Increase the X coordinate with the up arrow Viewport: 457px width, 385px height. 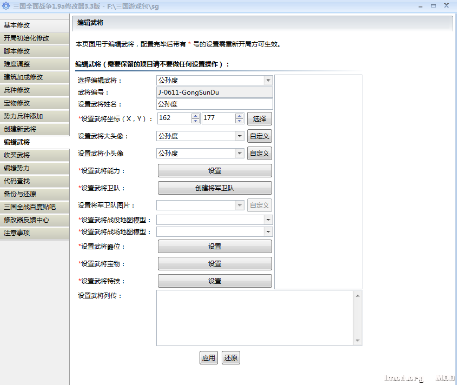point(195,116)
